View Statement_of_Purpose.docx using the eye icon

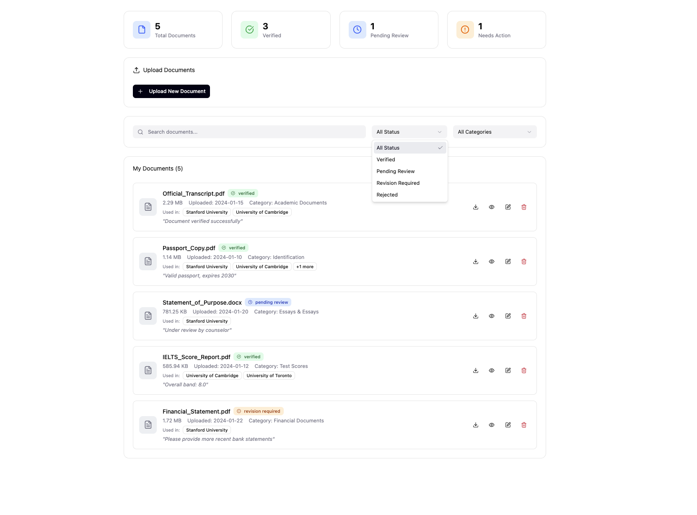point(492,316)
